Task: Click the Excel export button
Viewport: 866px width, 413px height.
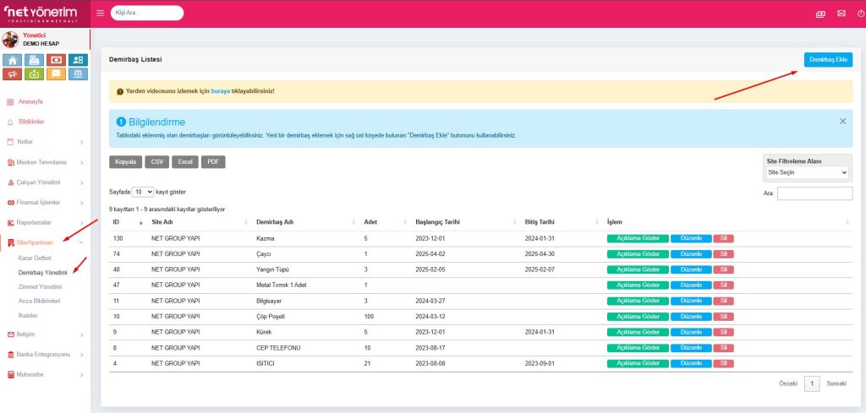Action: pyautogui.click(x=185, y=161)
